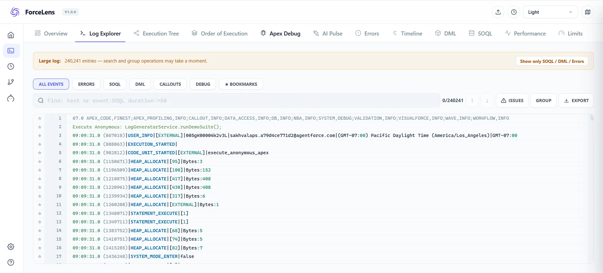
Task: Show BOOKMARKS filter chip
Action: click(x=241, y=84)
